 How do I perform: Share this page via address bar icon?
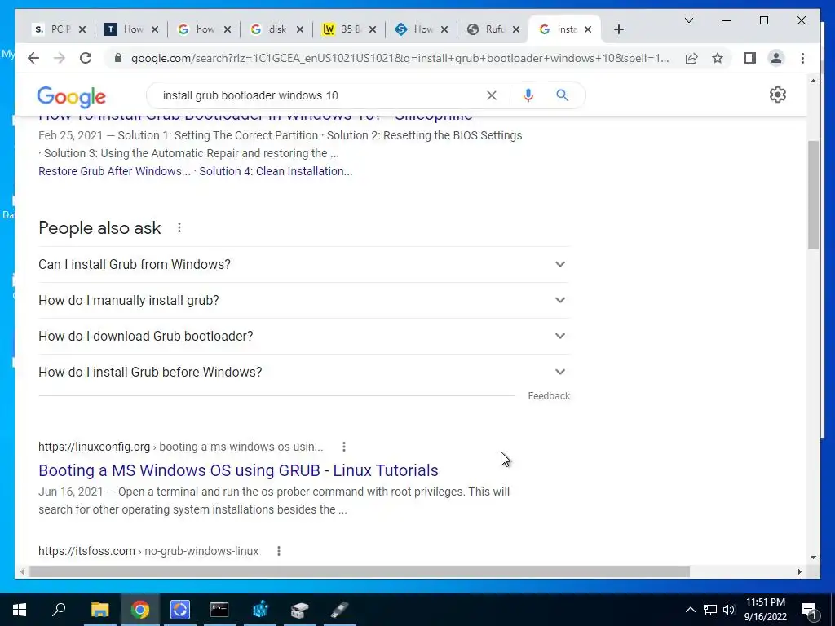click(691, 58)
